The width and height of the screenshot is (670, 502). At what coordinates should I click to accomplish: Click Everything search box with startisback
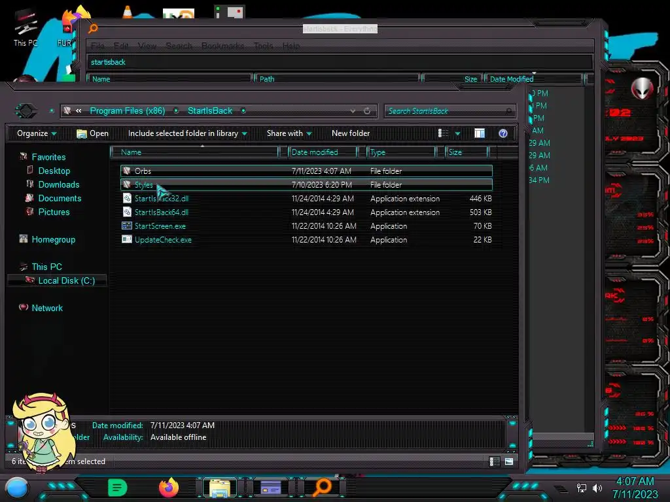[340, 62]
